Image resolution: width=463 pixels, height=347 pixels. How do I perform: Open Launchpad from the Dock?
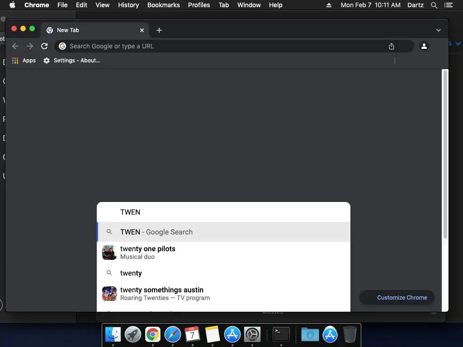(x=132, y=334)
